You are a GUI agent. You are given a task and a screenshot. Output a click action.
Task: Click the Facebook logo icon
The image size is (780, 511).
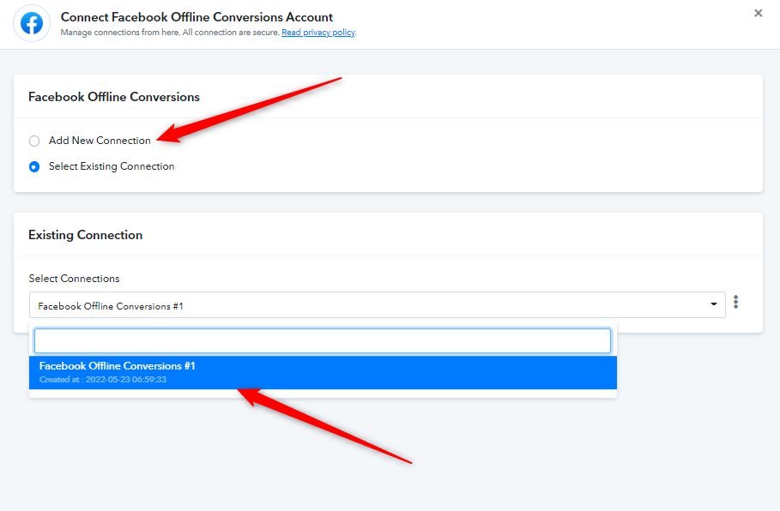32,23
